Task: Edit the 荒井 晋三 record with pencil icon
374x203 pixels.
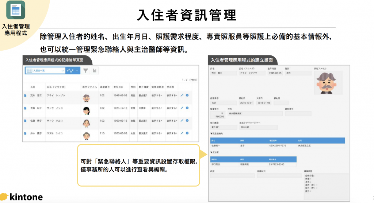Action: pos(182,95)
